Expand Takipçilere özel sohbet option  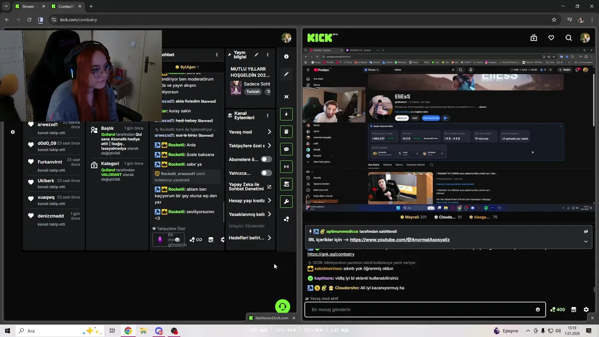coord(250,146)
